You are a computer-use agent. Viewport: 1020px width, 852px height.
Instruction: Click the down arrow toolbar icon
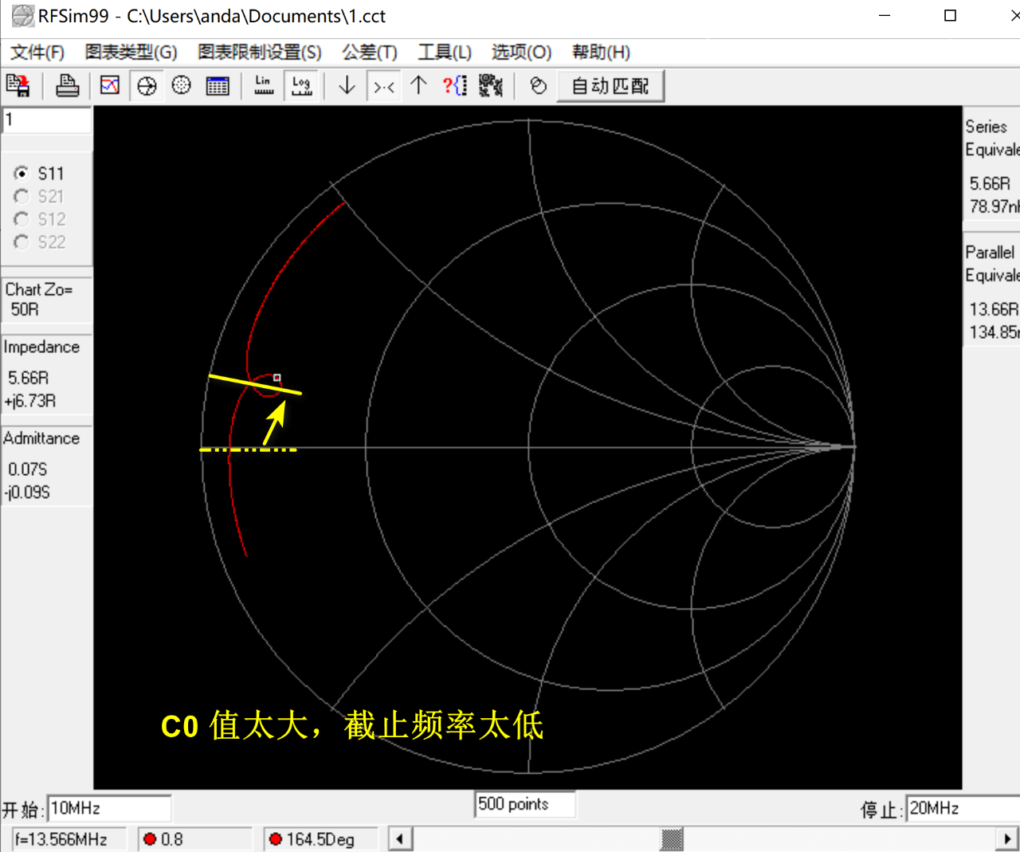(347, 85)
